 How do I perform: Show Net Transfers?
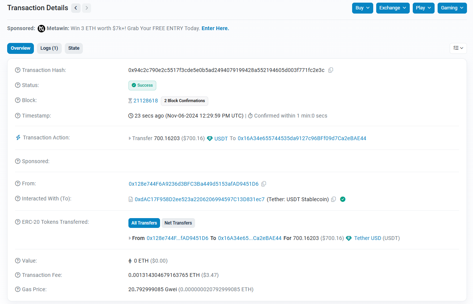pyautogui.click(x=178, y=223)
